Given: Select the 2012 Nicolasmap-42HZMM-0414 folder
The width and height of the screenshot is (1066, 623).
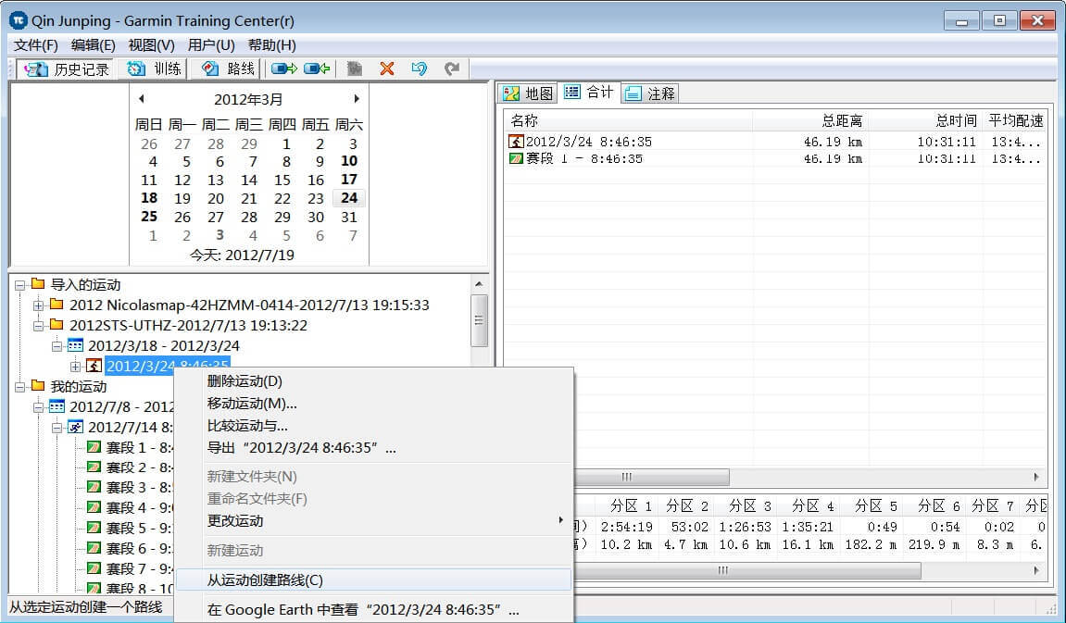Looking at the screenshot, I should point(249,305).
